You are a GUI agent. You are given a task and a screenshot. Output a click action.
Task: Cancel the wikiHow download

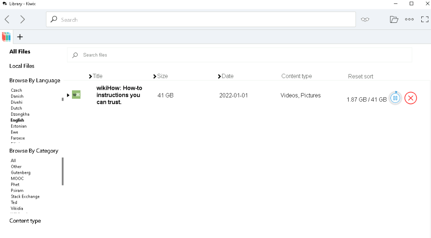[x=410, y=98]
